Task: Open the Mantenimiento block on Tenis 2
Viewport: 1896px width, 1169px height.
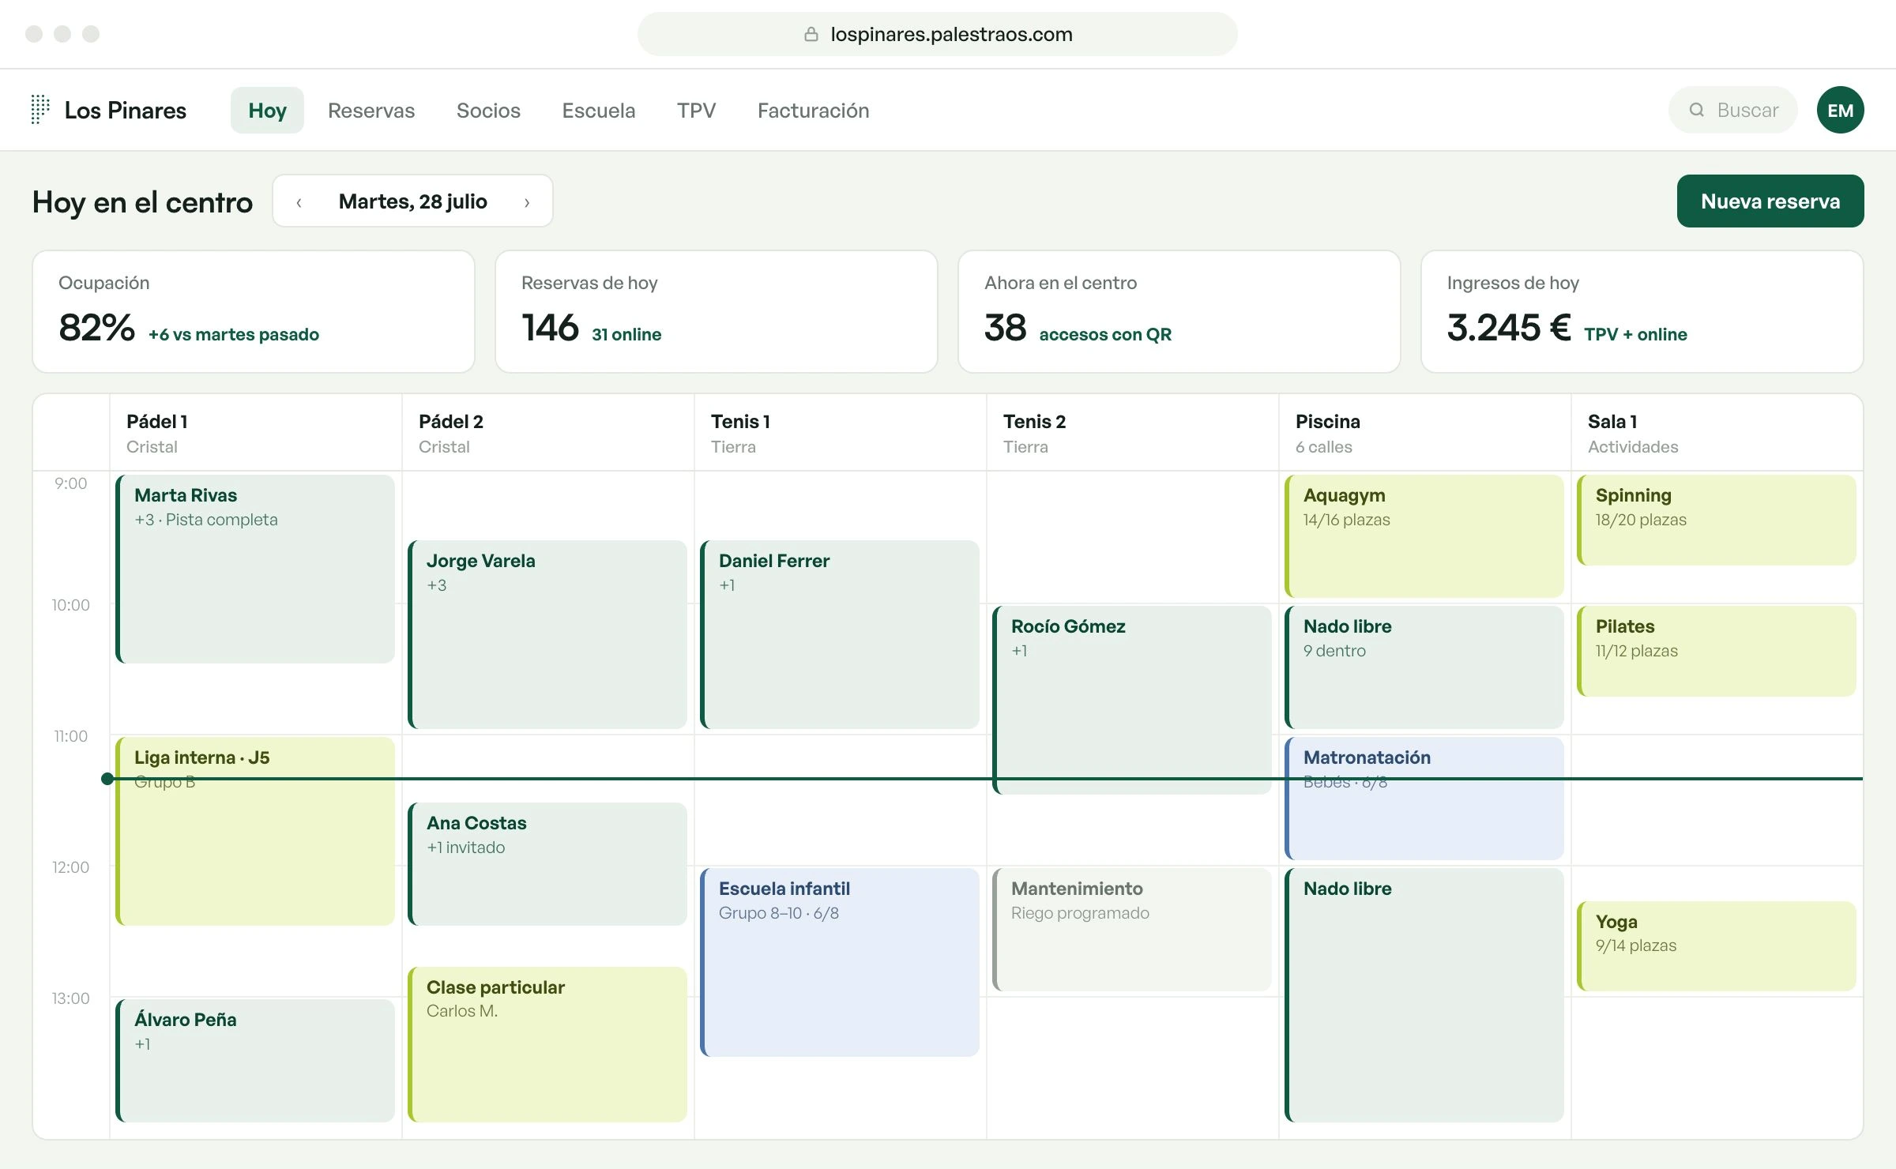Action: [1132, 930]
